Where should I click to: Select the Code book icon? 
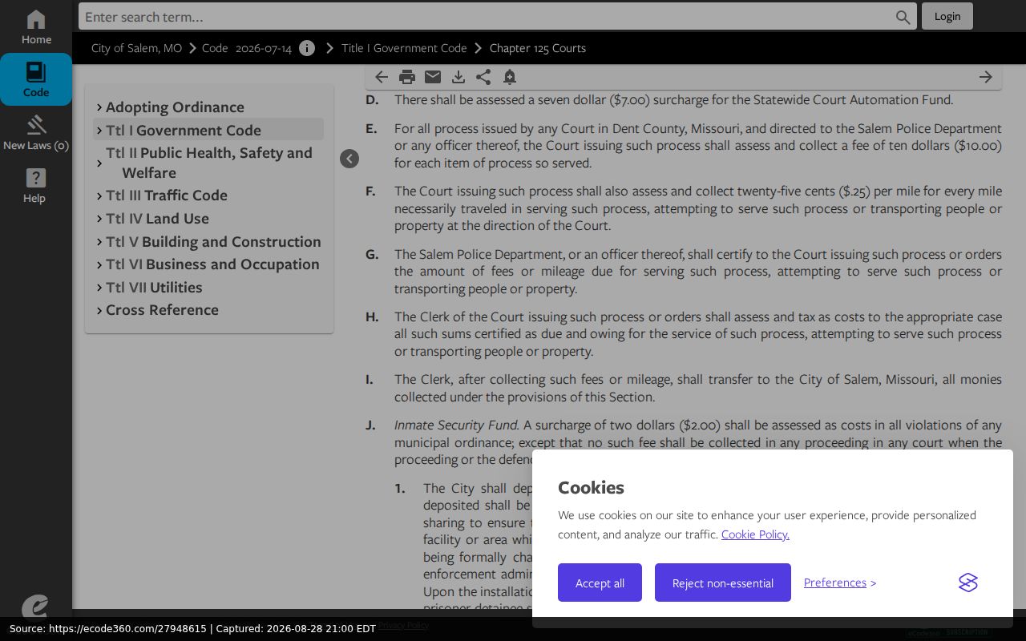tap(36, 79)
